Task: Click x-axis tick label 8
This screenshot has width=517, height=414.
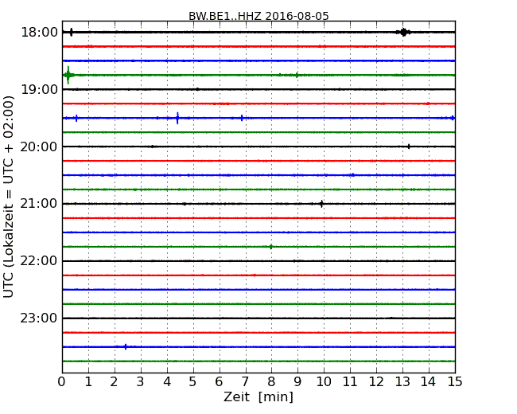Action: (x=271, y=381)
